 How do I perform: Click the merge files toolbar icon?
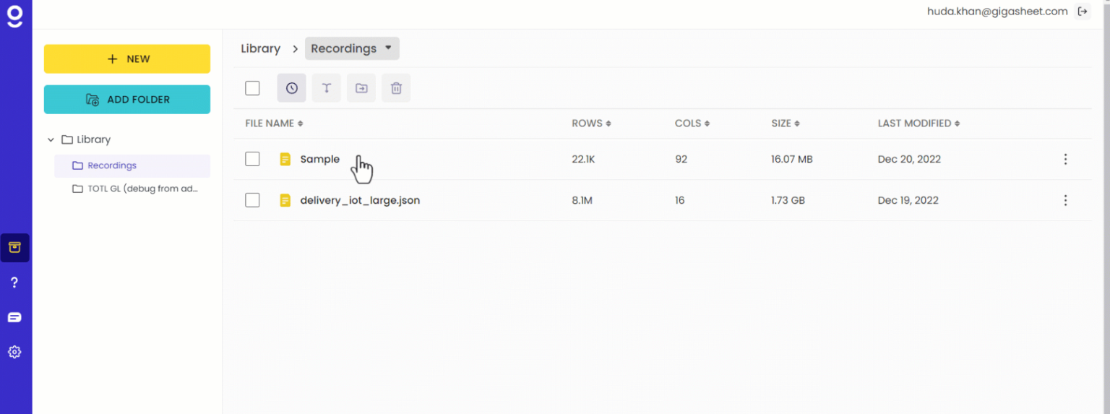click(327, 88)
